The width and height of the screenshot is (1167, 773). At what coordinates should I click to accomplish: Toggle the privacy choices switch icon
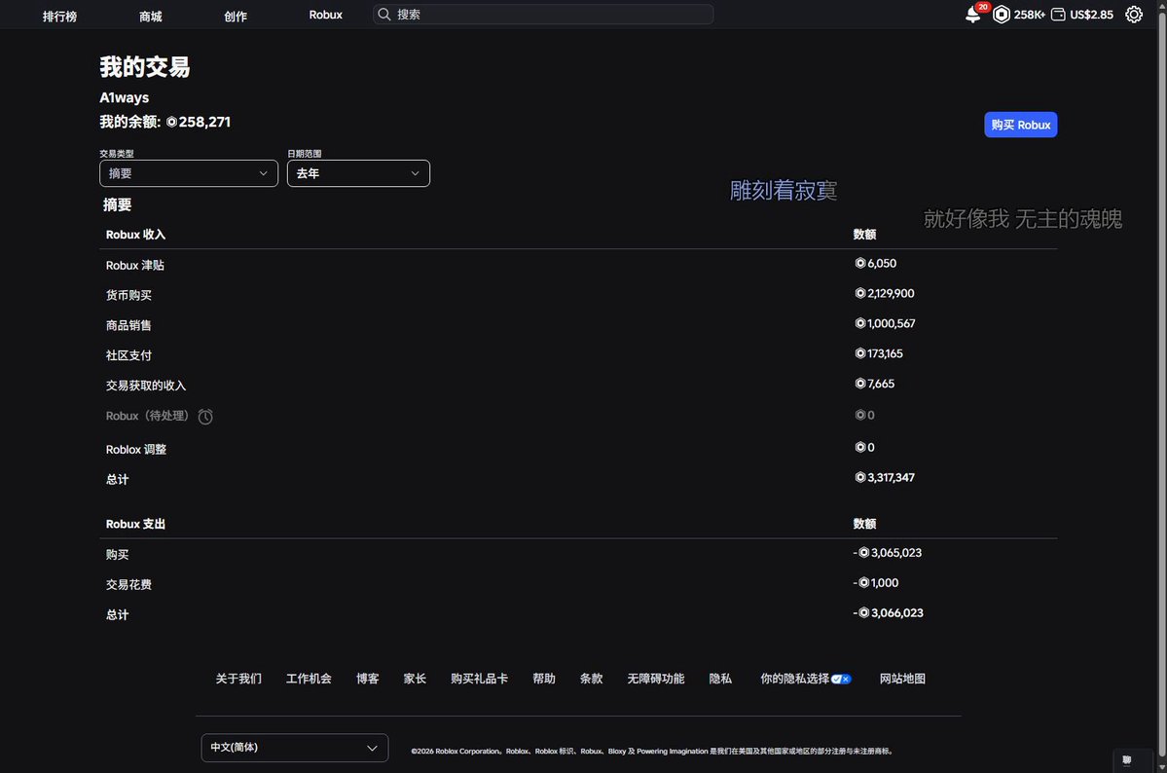coord(841,680)
